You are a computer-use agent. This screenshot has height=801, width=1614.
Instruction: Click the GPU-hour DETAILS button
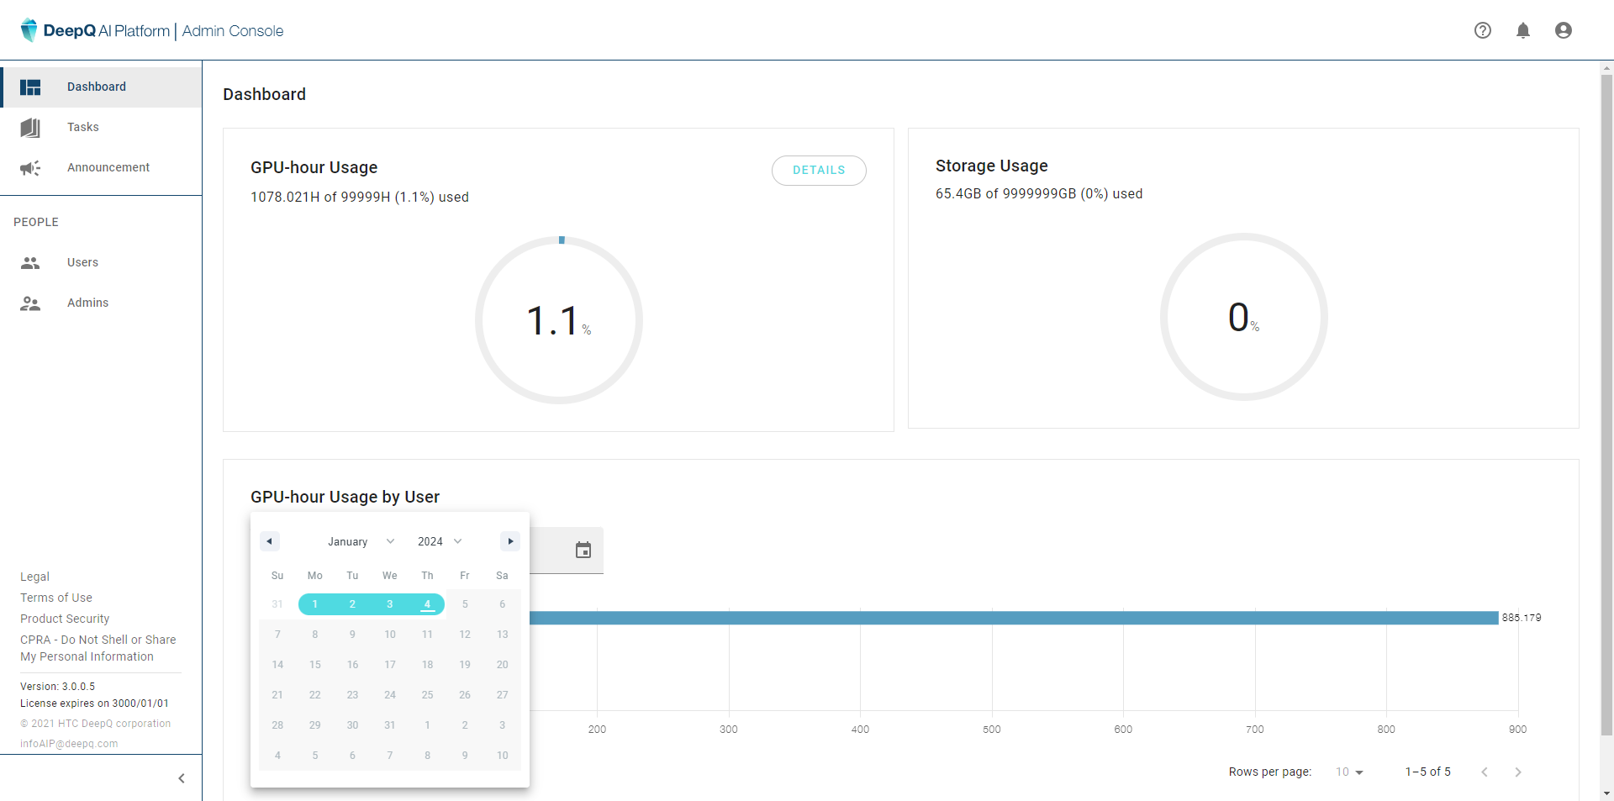[818, 170]
